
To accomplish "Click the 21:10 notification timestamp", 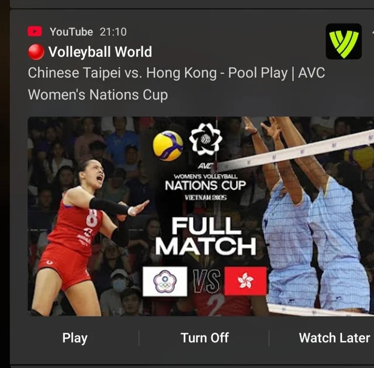I will [x=113, y=32].
